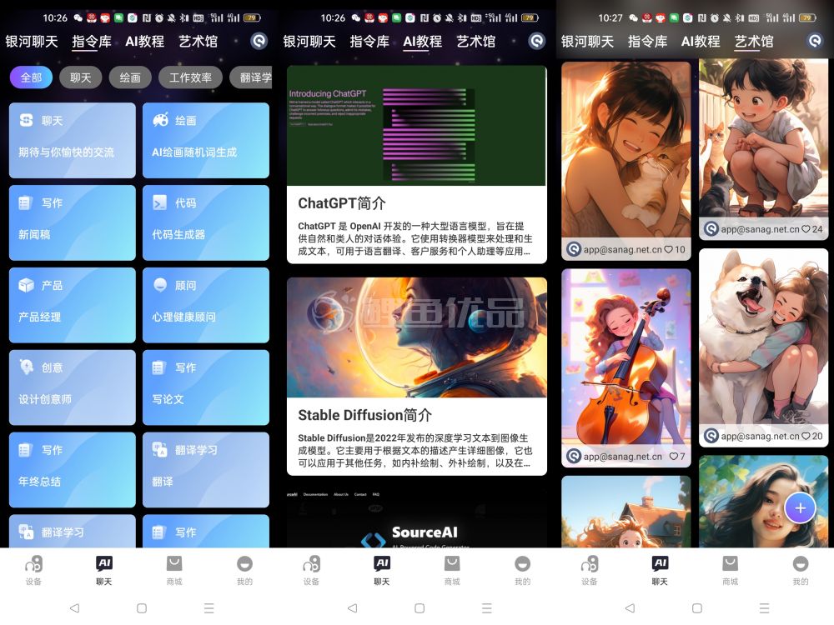This screenshot has width=834, height=625.
Task: Open 我的 in the middle screen's bottom bar
Action: [522, 570]
